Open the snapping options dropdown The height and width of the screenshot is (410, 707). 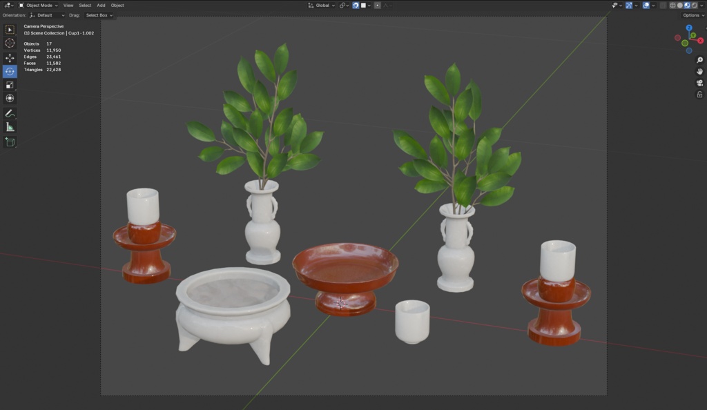[x=366, y=6]
